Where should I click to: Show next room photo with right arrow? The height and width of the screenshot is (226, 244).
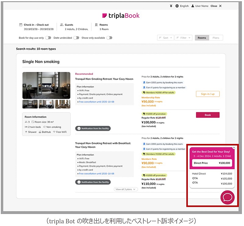tap(68, 85)
